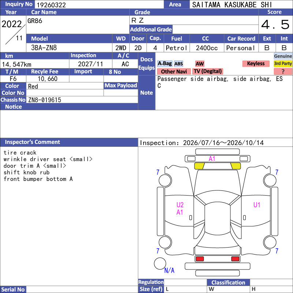Click the 3rd Party legend tag
293x293 pixels.
point(283,63)
